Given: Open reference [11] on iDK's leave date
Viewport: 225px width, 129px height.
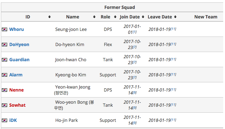Looking at the screenshot, I should tap(173, 120).
